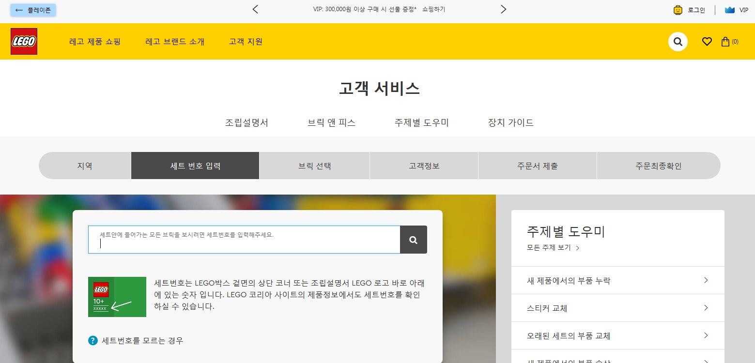This screenshot has height=363, width=755.
Task: Open the header search magnifier icon
Action: pyautogui.click(x=678, y=42)
